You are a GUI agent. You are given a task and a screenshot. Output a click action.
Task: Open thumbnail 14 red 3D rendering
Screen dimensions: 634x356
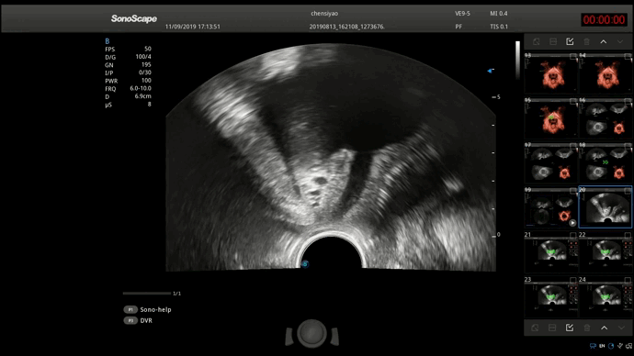(x=606, y=73)
